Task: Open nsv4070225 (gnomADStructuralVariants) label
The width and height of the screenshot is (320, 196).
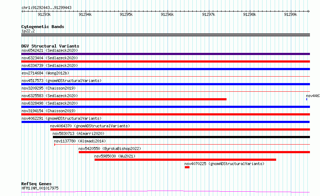Action: click(224, 164)
